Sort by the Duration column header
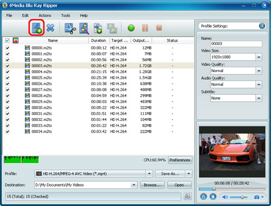This screenshot has width=271, height=206. [x=99, y=41]
